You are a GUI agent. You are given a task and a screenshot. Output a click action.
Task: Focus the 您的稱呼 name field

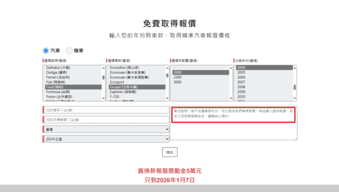[106, 110]
